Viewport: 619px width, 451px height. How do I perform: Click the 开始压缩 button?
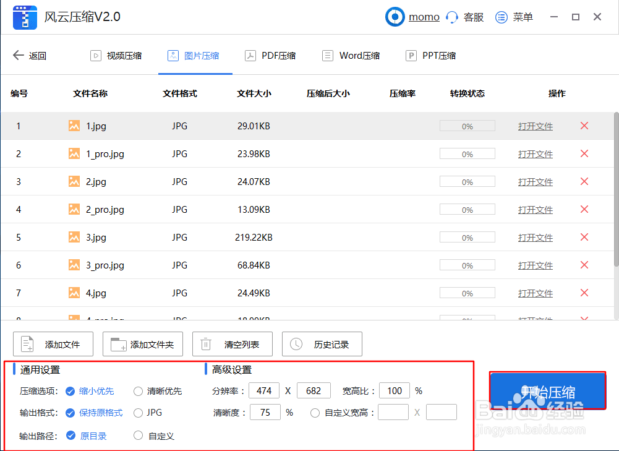pos(547,390)
